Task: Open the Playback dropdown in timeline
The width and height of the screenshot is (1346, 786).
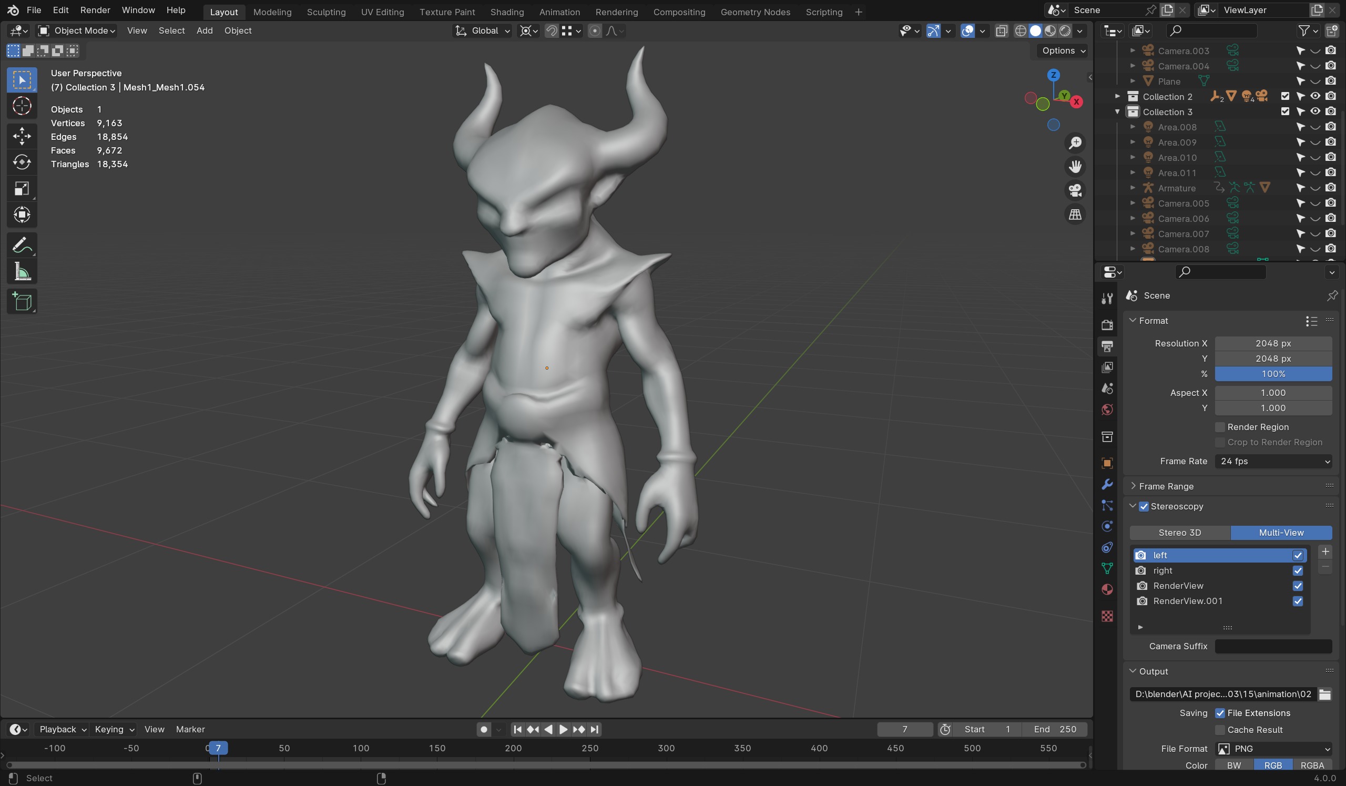Action: (63, 729)
